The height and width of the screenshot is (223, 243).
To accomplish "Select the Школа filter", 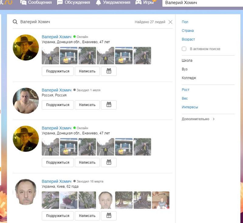I will tap(187, 60).
